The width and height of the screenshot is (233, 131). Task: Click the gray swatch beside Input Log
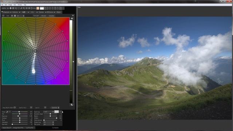coord(56,112)
